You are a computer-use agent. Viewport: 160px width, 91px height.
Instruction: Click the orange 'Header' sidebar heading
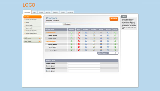click(32, 17)
